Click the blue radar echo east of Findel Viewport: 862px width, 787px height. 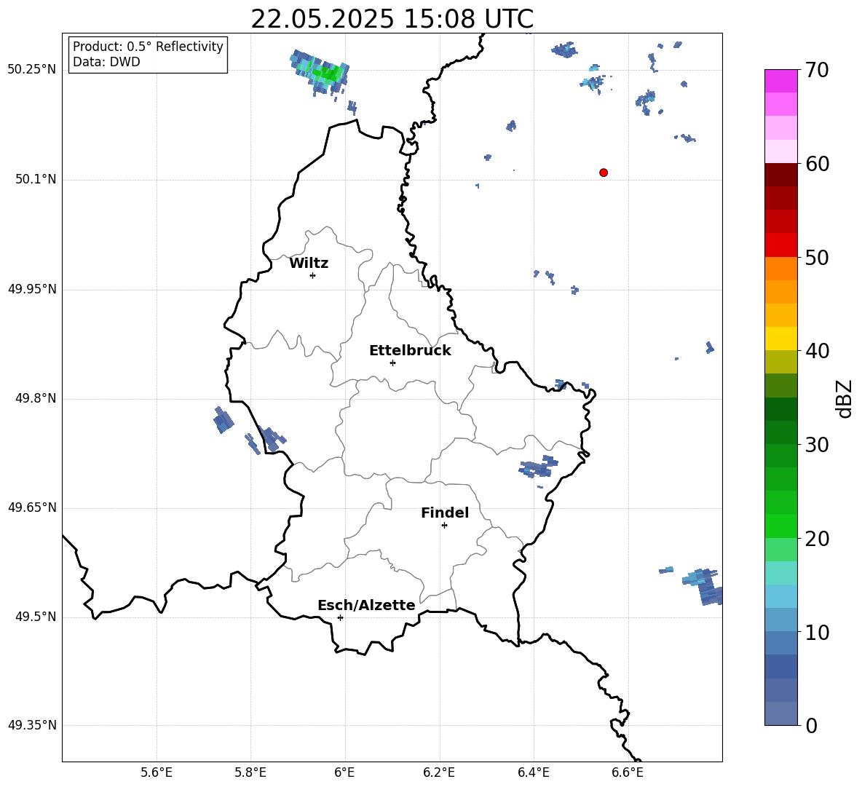pos(538,467)
